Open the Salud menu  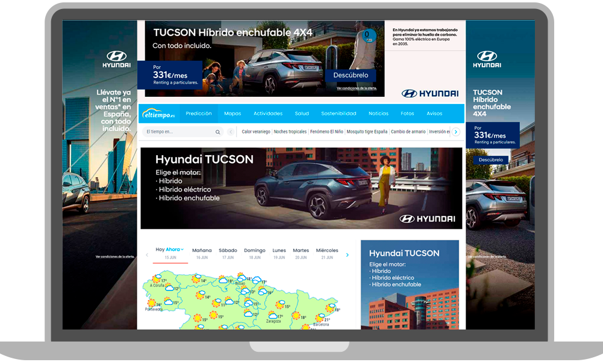[x=302, y=114]
